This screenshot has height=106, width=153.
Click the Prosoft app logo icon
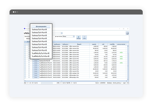[25, 29]
